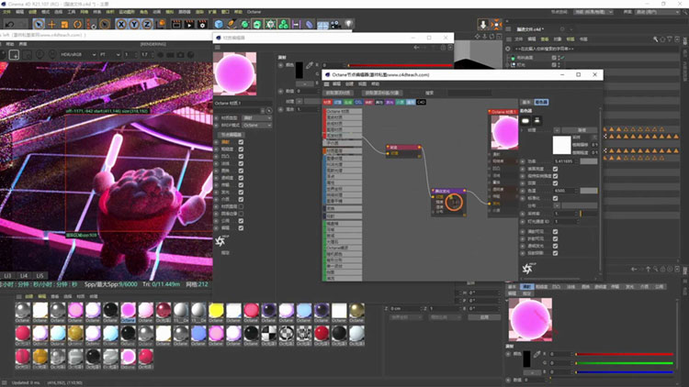Click the rotate tool icon
The width and height of the screenshot is (689, 387).
pos(79,24)
